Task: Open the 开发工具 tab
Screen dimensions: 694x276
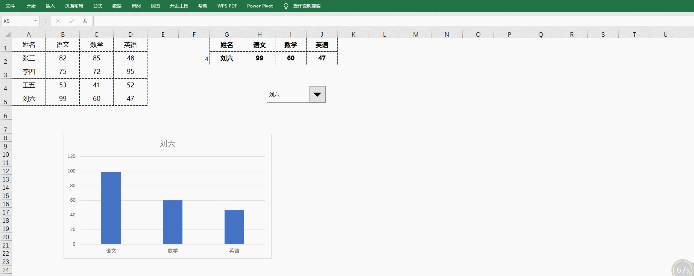Action: pos(179,6)
